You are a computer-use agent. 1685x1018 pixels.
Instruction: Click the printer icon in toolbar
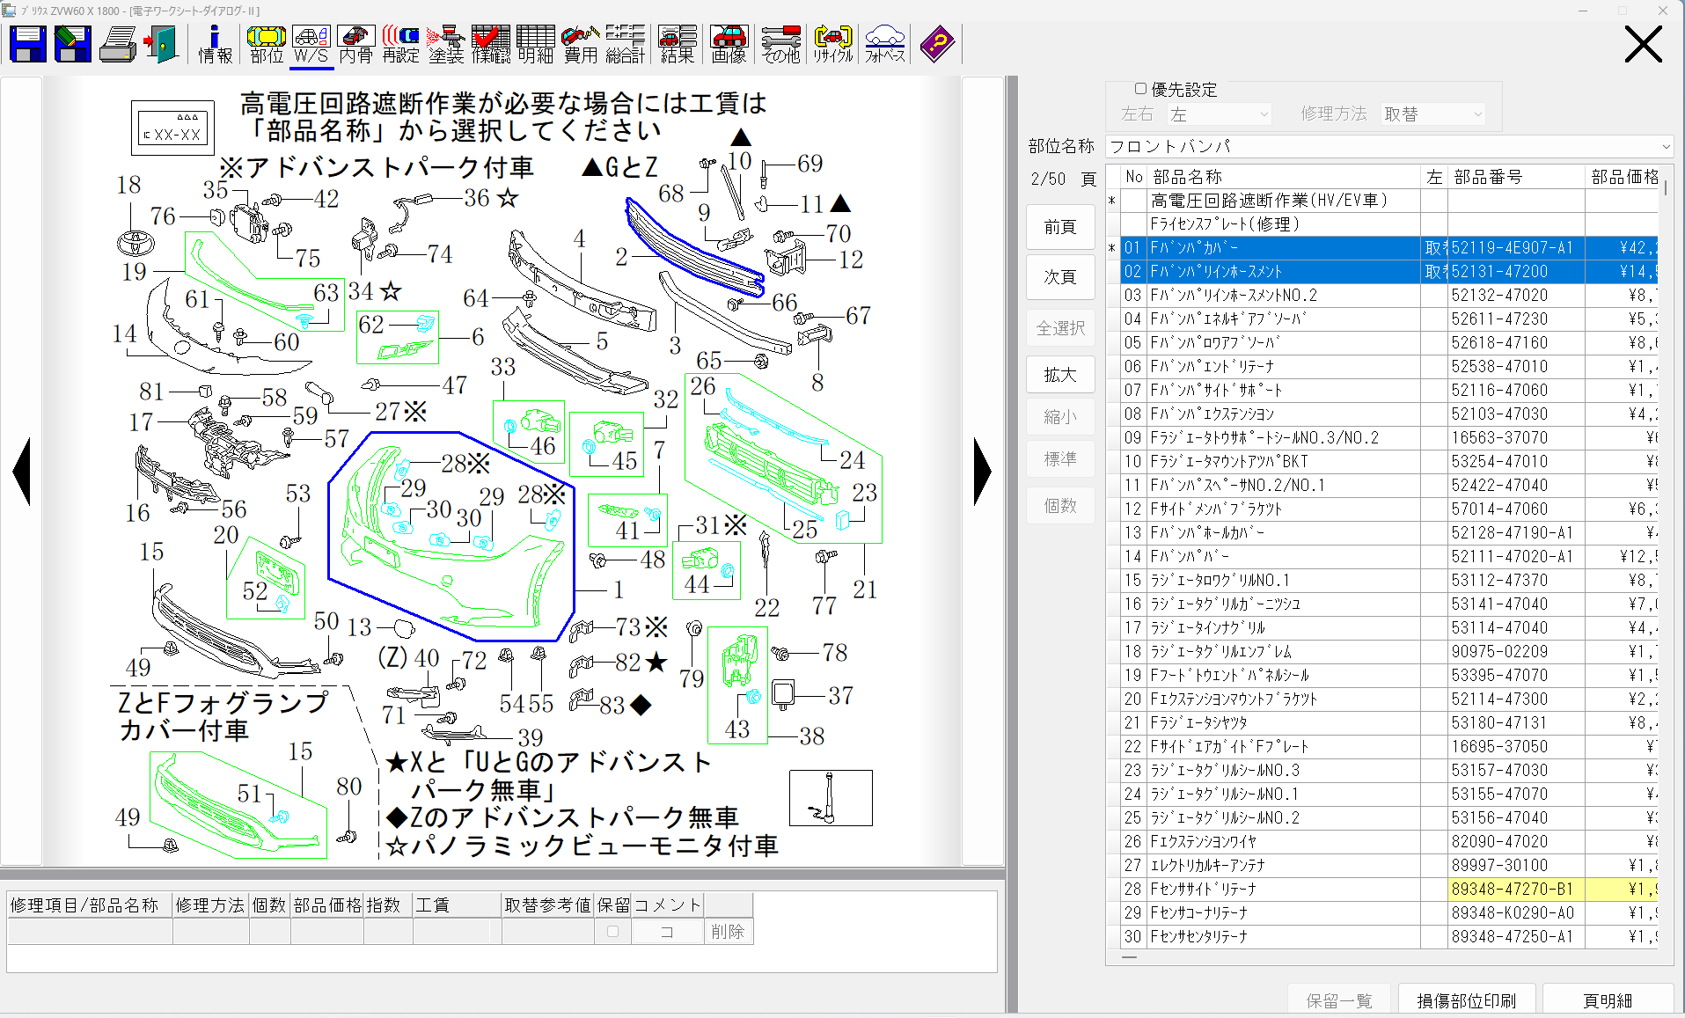pos(118,44)
